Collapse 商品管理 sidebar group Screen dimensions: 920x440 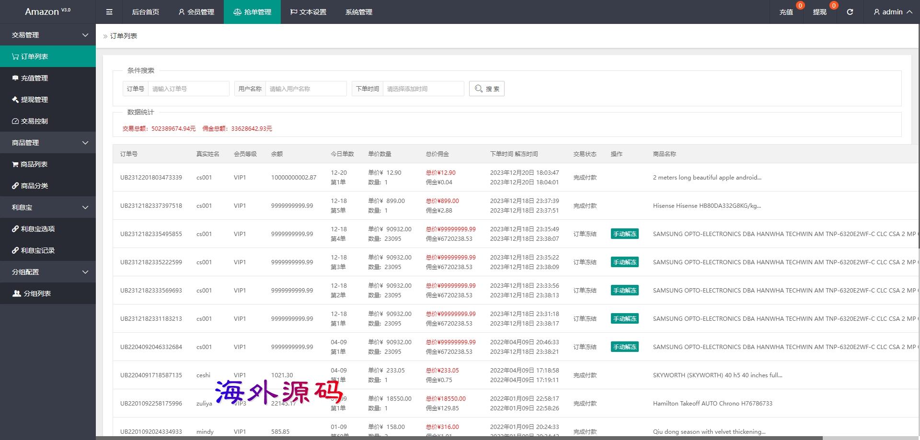(48, 143)
